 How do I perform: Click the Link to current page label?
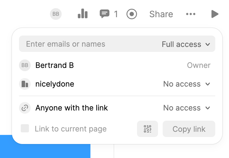71,129
